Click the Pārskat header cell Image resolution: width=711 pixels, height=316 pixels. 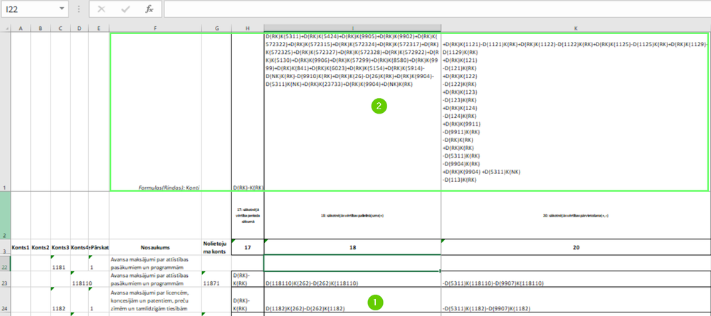point(99,247)
